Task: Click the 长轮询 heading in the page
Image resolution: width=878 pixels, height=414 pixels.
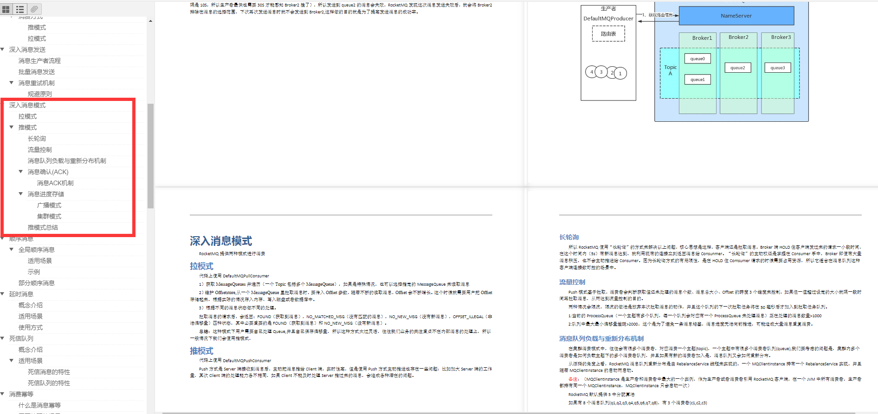Action: click(x=569, y=237)
